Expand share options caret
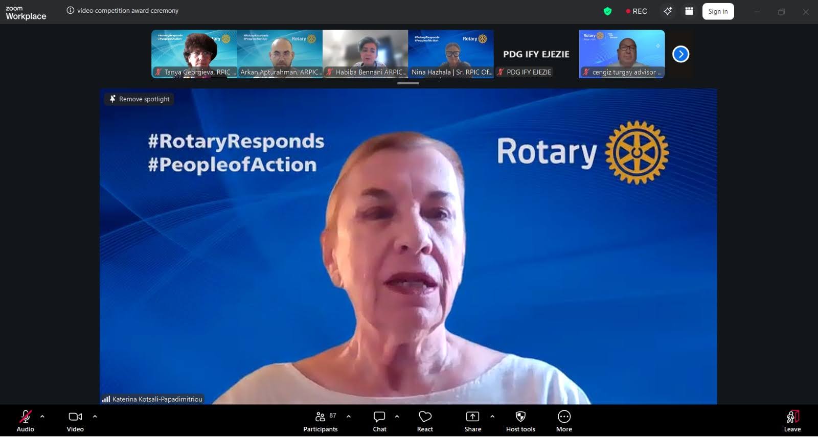 point(492,417)
